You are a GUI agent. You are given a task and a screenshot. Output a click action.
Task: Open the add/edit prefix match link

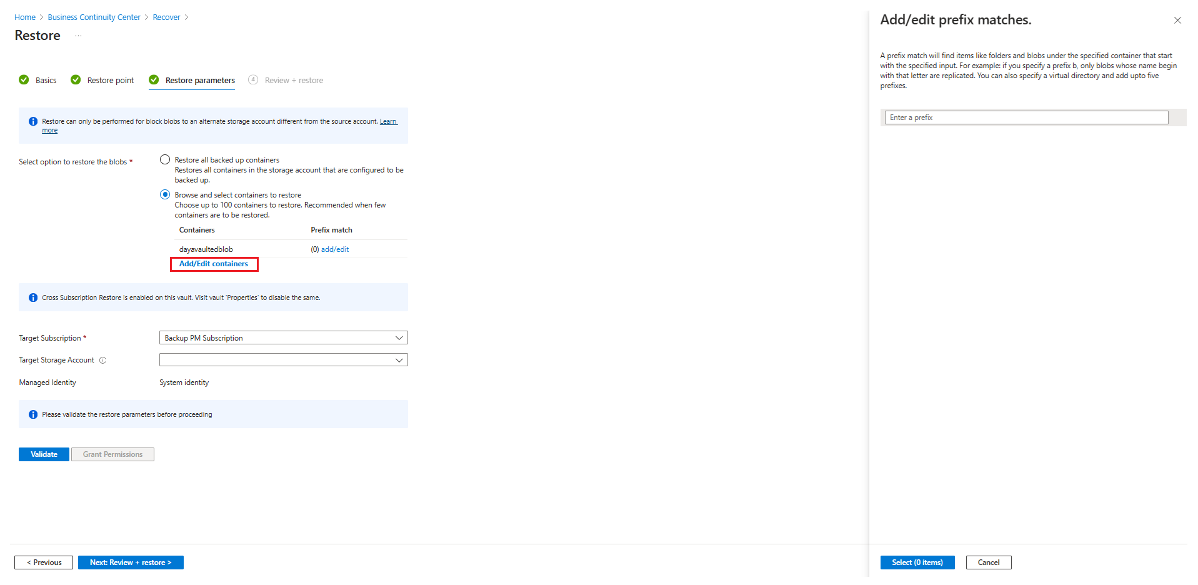pyautogui.click(x=335, y=250)
